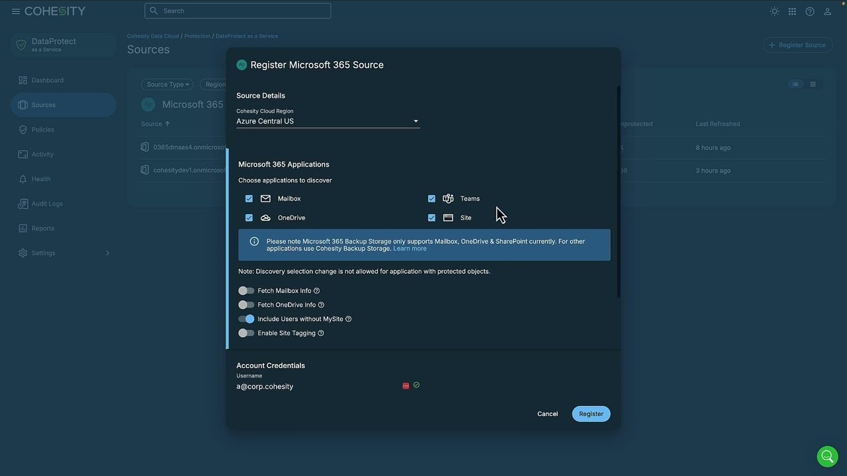The height and width of the screenshot is (476, 847).
Task: Open Audit Logs in sidebar
Action: tap(64, 204)
